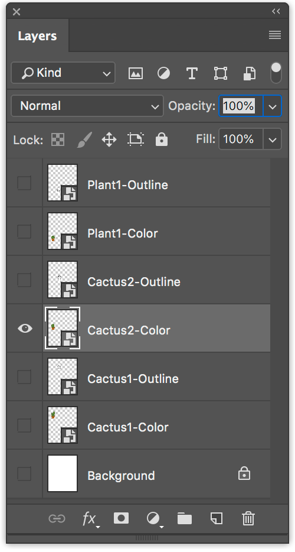
Task: Turn layer filtering on or off
Action: click(x=276, y=73)
